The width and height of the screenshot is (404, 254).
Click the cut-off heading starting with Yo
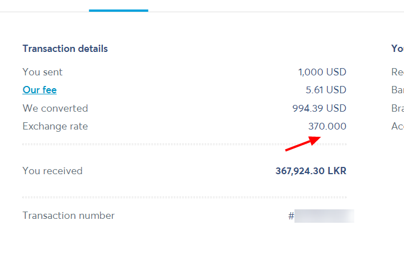point(397,49)
